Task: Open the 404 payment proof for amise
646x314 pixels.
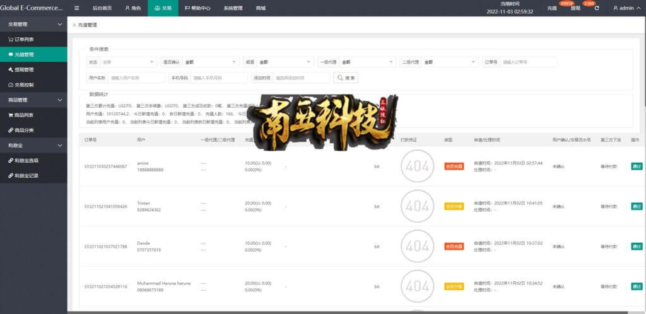Action: tap(418, 166)
